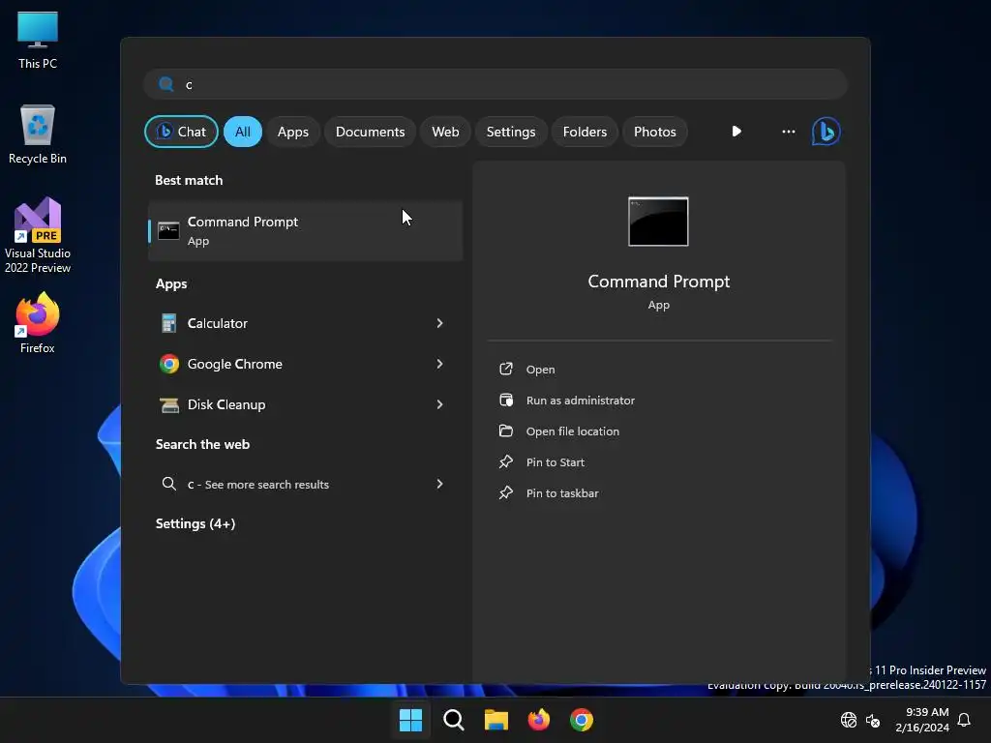Click Open file location

(573, 431)
